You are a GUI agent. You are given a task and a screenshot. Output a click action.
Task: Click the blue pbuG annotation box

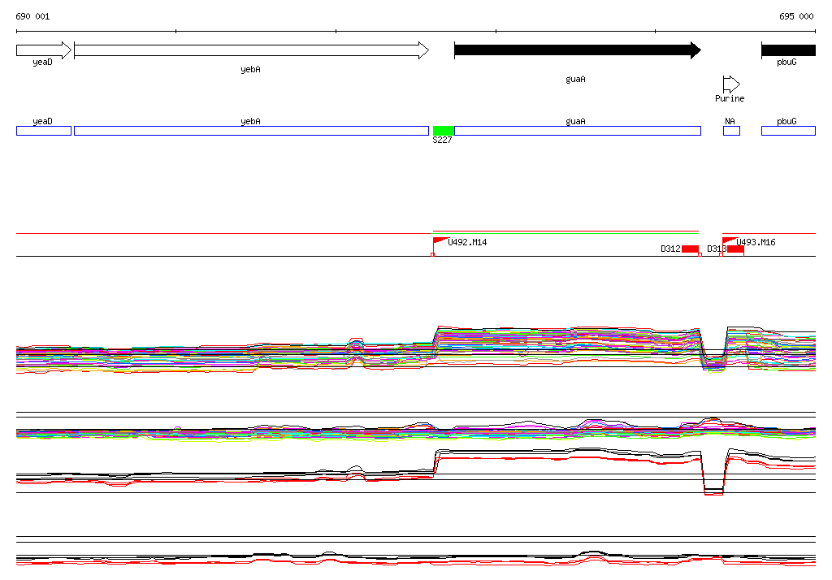pos(788,131)
